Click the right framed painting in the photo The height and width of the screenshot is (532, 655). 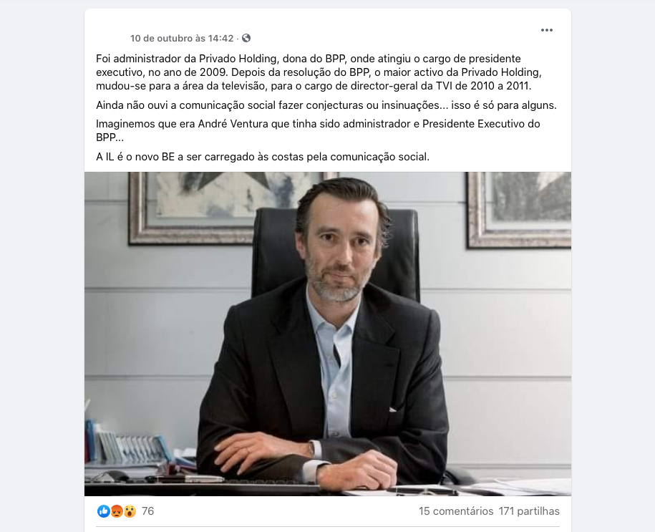[x=519, y=209]
